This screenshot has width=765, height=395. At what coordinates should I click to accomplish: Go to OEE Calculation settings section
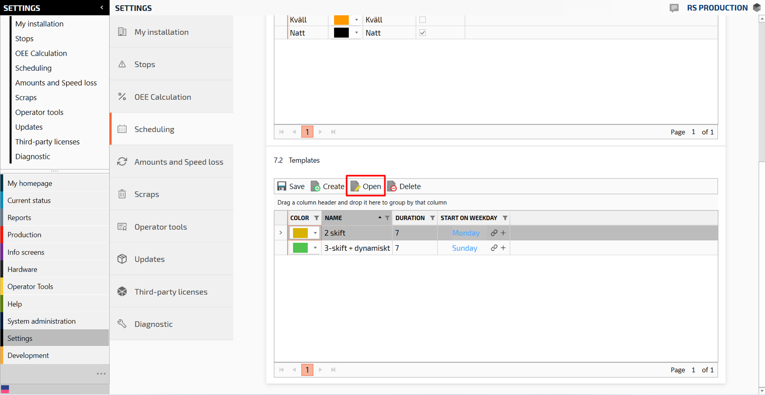pyautogui.click(x=163, y=97)
